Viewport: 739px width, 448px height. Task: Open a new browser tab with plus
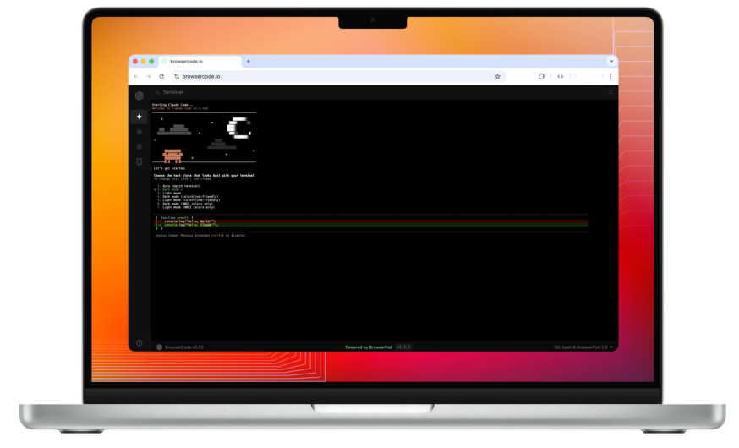click(x=249, y=61)
